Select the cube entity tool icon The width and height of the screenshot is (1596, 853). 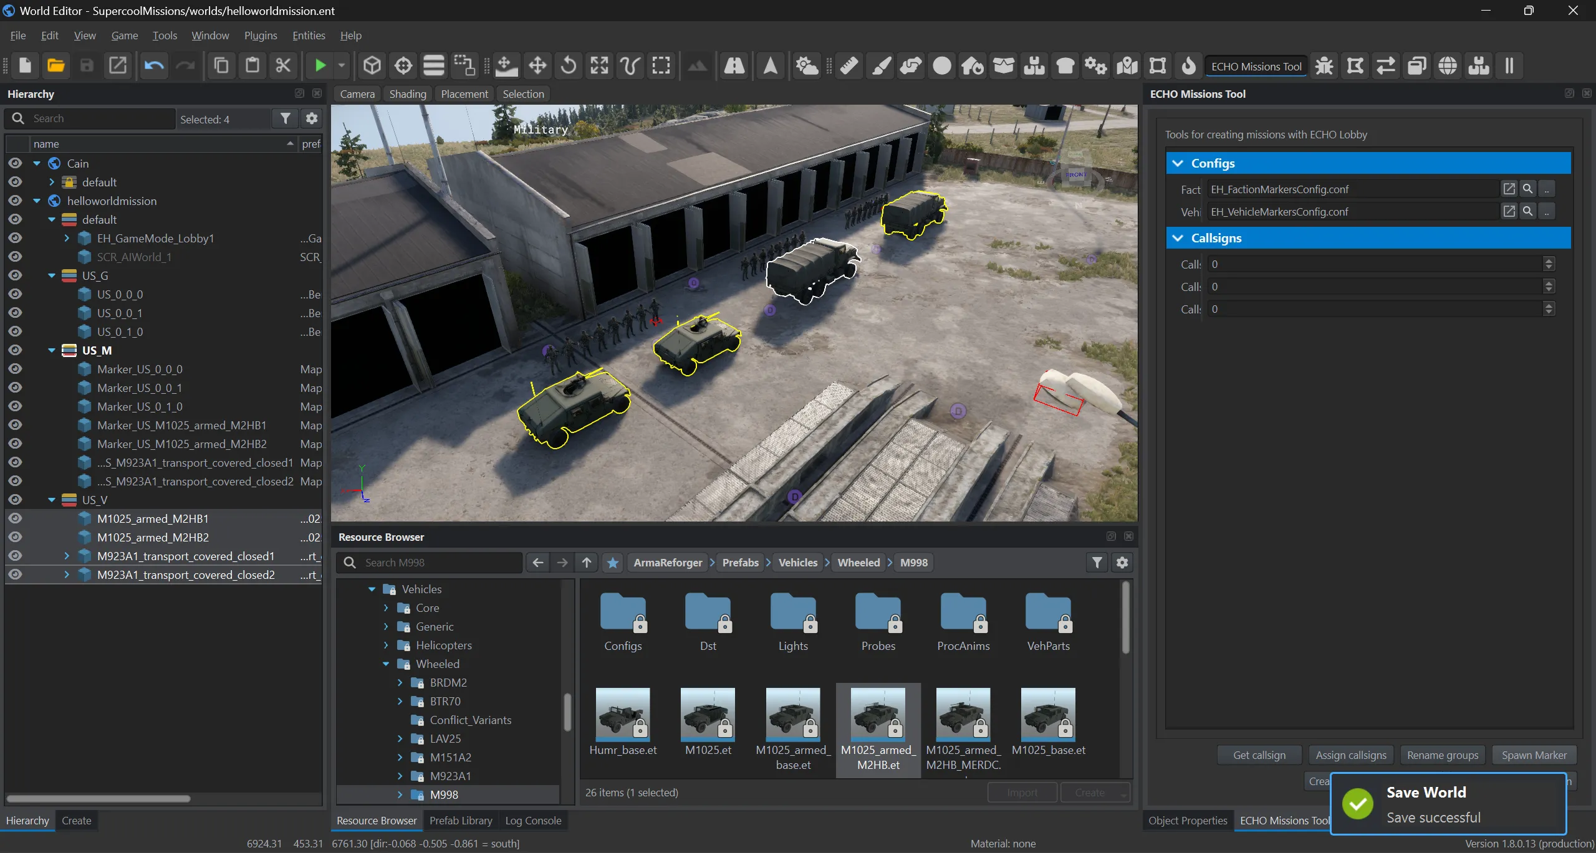pyautogui.click(x=372, y=65)
